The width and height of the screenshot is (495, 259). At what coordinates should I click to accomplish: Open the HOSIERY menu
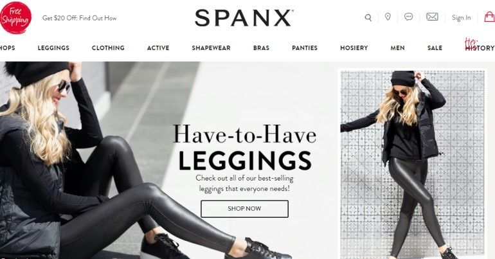pos(354,48)
